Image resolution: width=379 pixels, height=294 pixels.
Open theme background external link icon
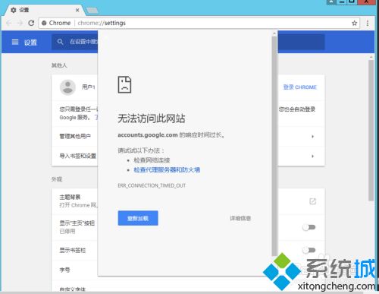pyautogui.click(x=312, y=201)
